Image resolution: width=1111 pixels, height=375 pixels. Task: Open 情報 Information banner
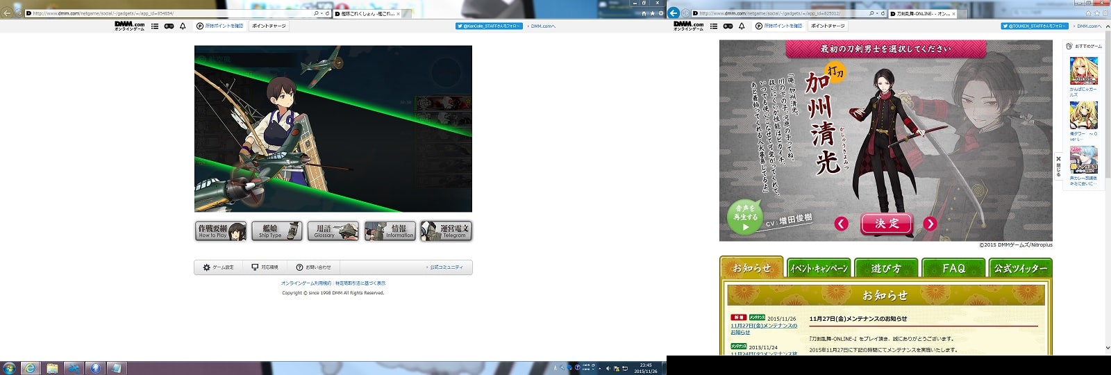pyautogui.click(x=390, y=231)
